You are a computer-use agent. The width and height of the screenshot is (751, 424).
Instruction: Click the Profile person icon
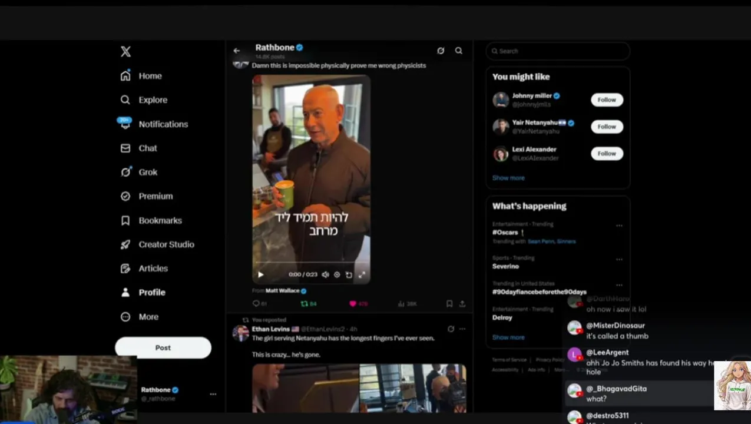click(125, 293)
